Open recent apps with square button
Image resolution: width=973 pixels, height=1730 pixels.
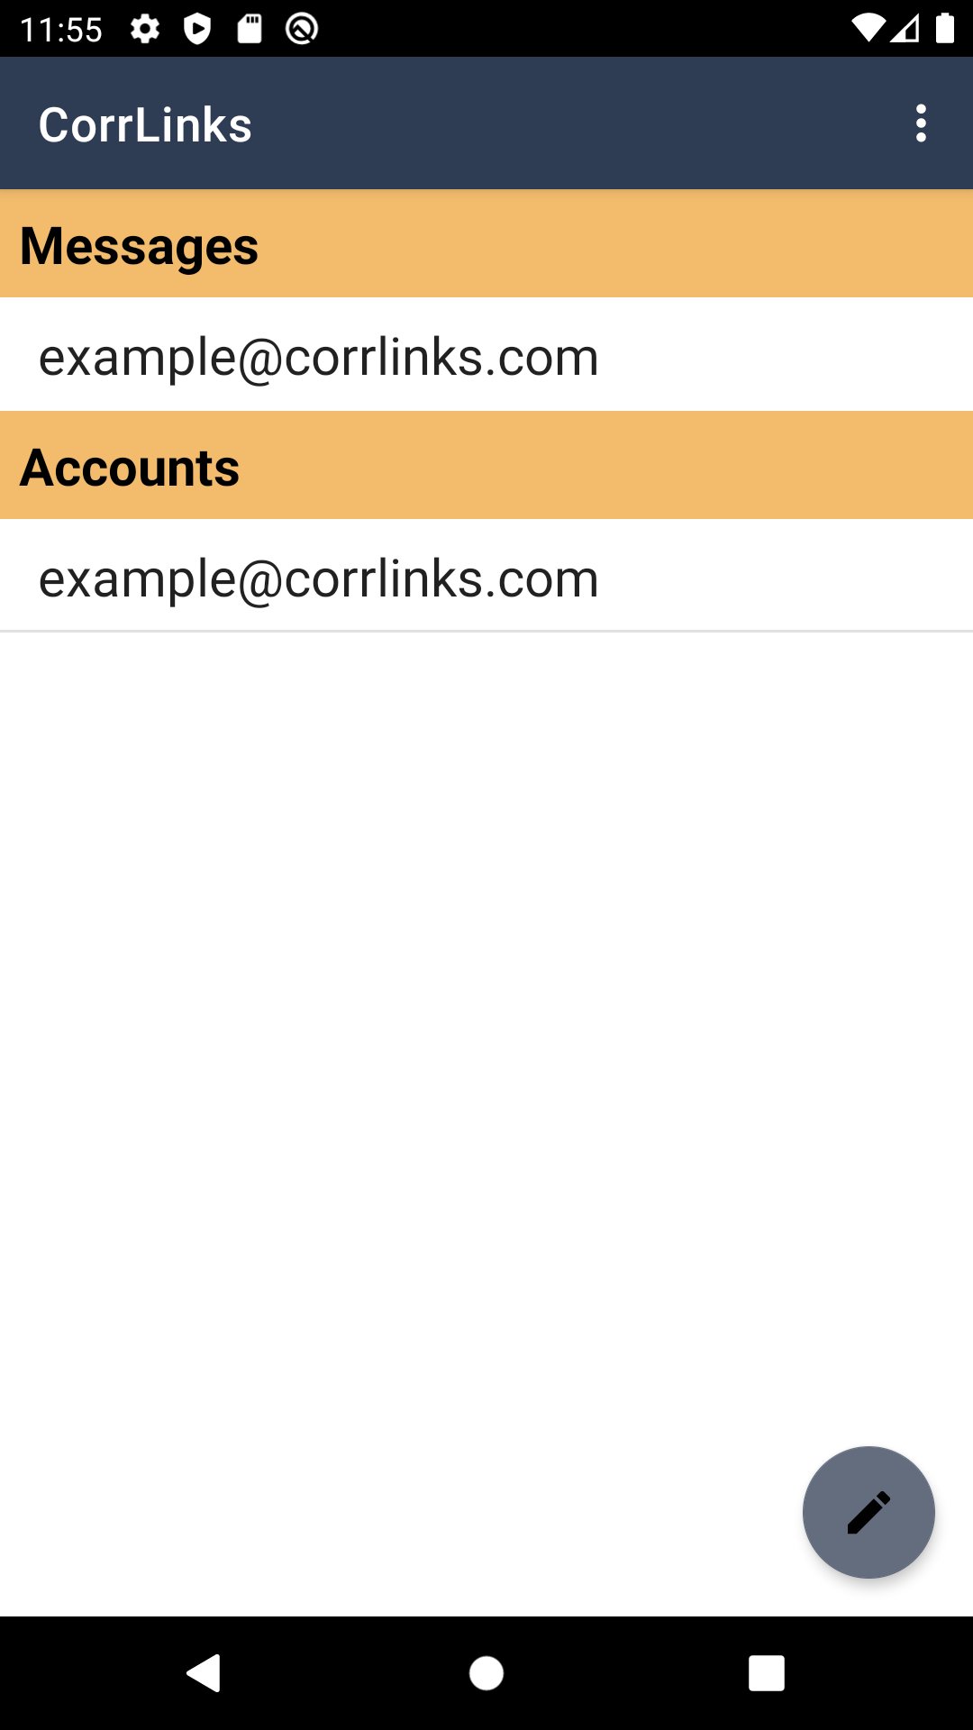tap(766, 1673)
